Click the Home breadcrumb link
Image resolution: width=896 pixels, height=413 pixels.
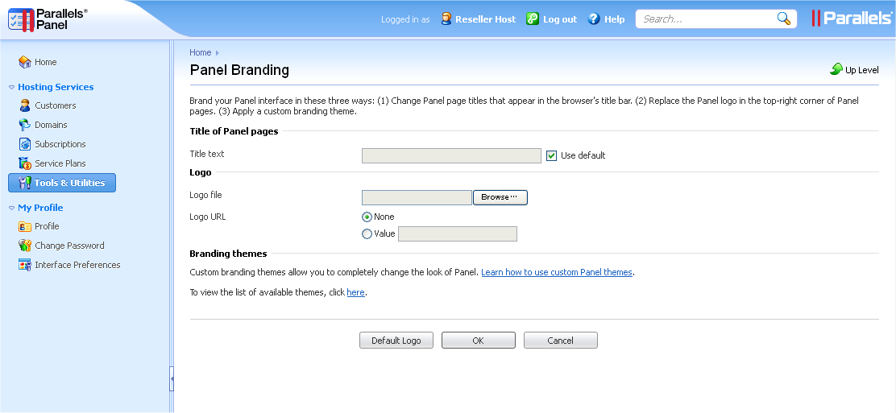pyautogui.click(x=201, y=52)
